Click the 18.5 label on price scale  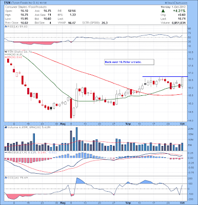pyautogui.click(x=190, y=52)
